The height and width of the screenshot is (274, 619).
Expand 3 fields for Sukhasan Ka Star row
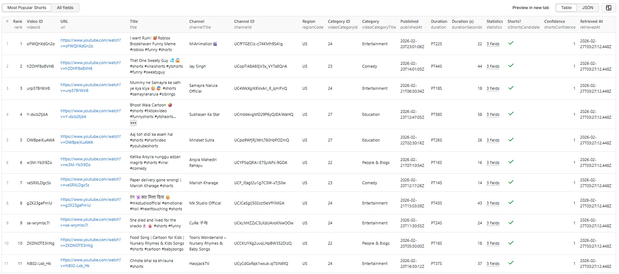[x=493, y=114]
